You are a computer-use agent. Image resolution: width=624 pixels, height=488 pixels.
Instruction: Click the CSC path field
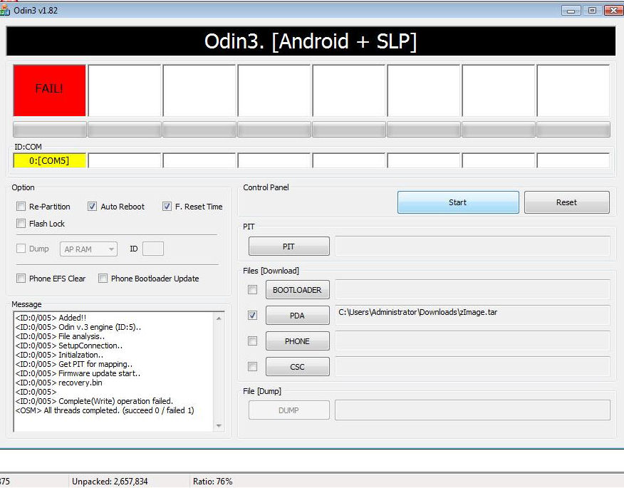pyautogui.click(x=472, y=366)
